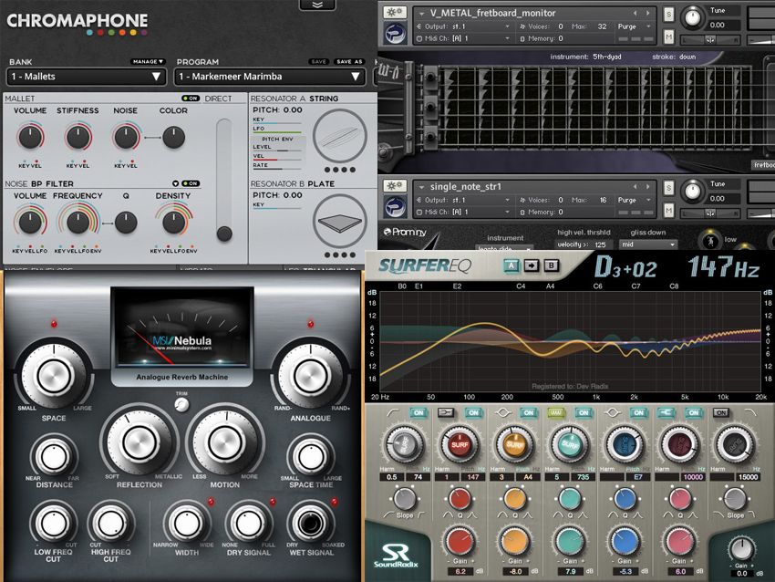Toggle the Noise BP Filter ON switch
Viewport: 775px width, 582px height.
pyautogui.click(x=191, y=183)
